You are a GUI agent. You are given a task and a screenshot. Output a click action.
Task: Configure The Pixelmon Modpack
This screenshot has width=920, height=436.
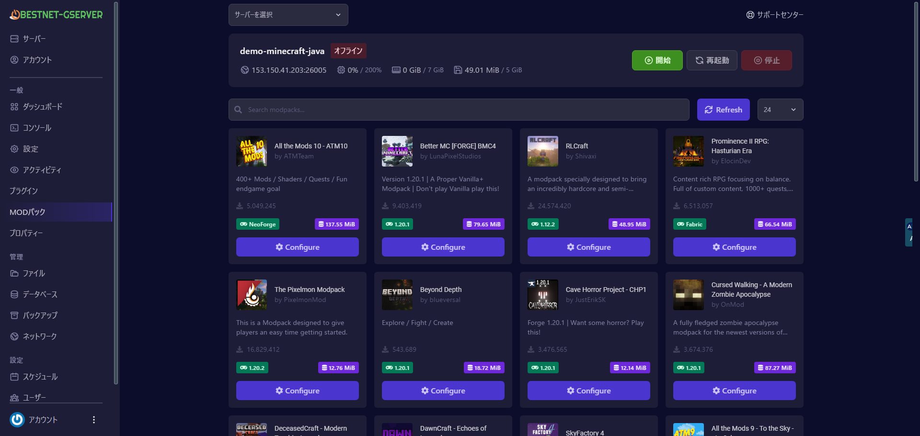[x=298, y=391]
